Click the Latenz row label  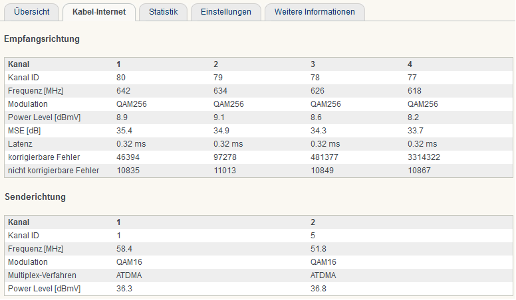(20, 144)
